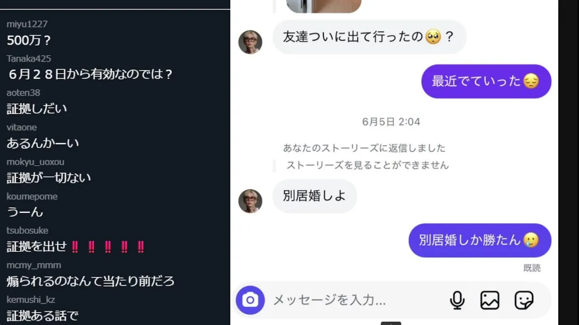Click the 6月5日 2:04 timestamp
Image resolution: width=579 pixels, height=325 pixels.
coord(391,122)
